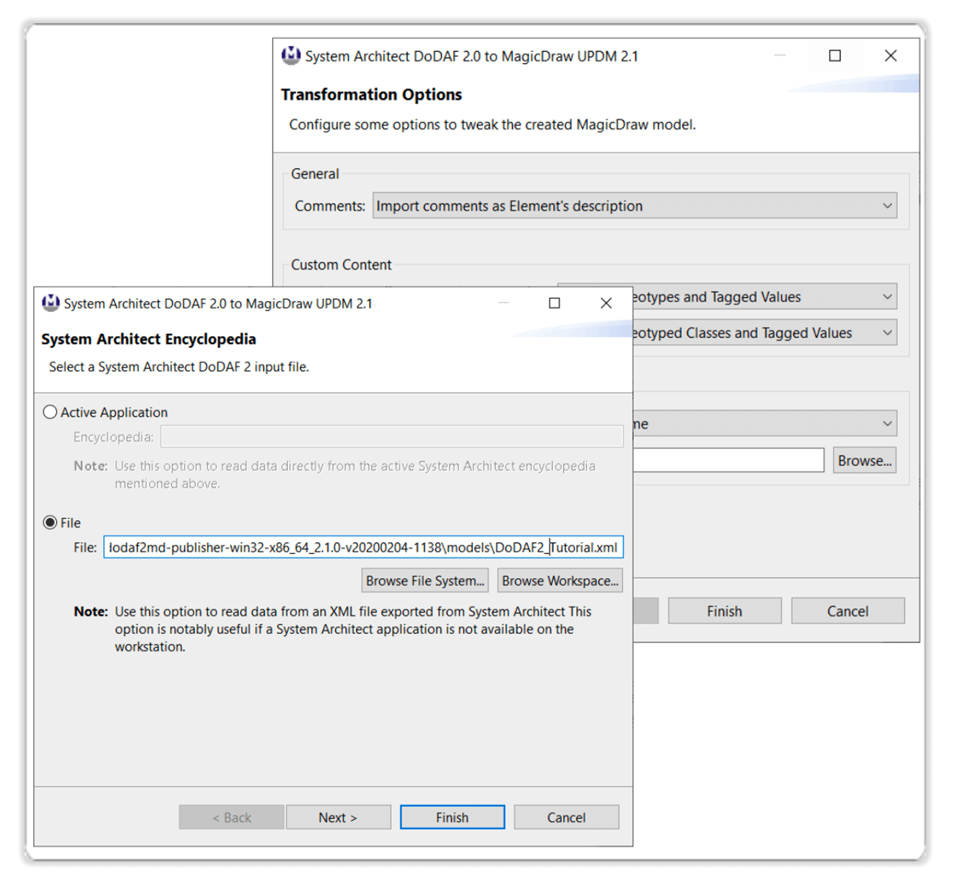Open the 'eotyped Classes and Tagged Values' dropdown
Screen dimensions: 954x886
[x=765, y=332]
